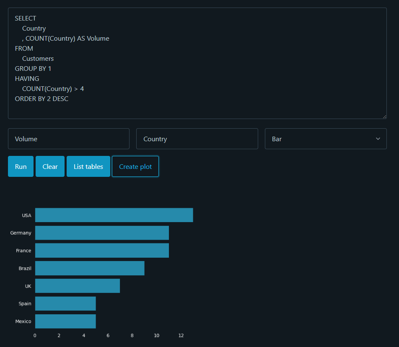Place cursor on the ORDER BY 2 DESC line
The image size is (399, 347).
click(41, 99)
